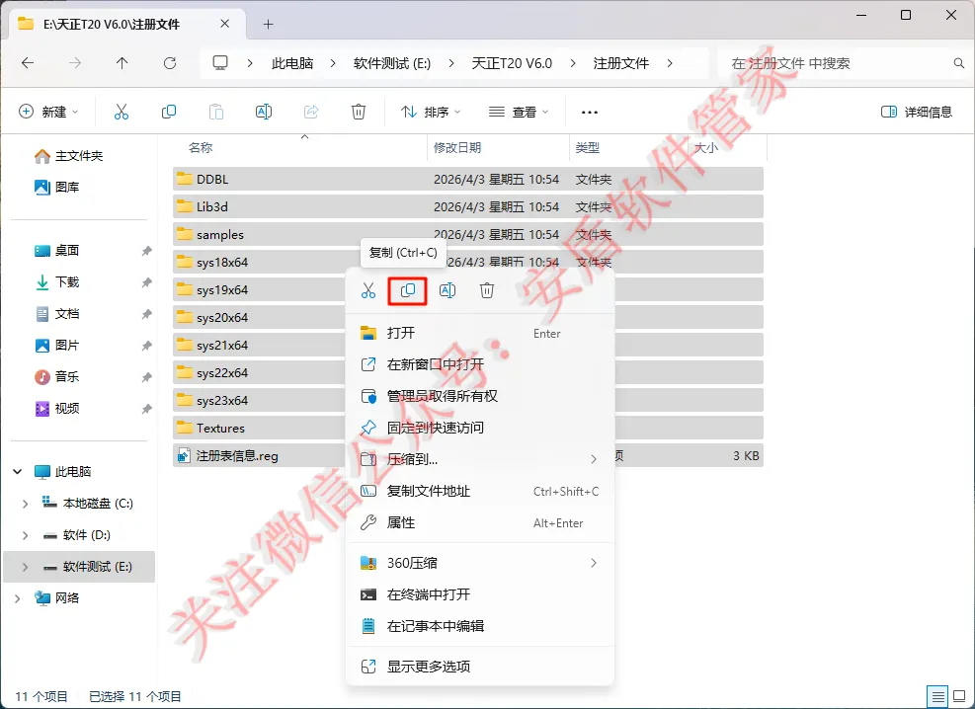Expand the 软件 (D:) tree node
This screenshot has height=709, width=975.
25,535
